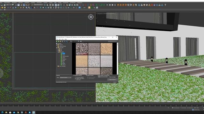Viewport: 204px width, 114px height.
Task: Go forward in Library Browser toolbar
Action: tap(59, 41)
